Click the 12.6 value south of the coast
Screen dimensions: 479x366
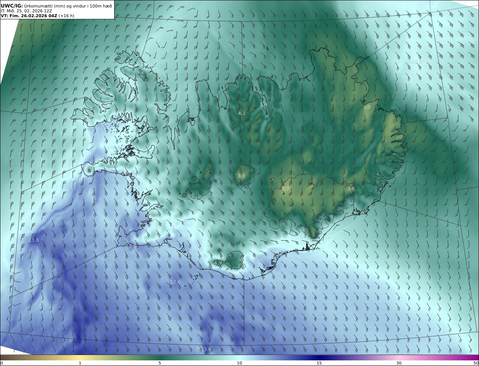(175, 282)
